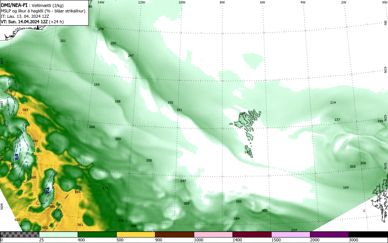Click the CAPE value '622' on the map

pos(17,220)
